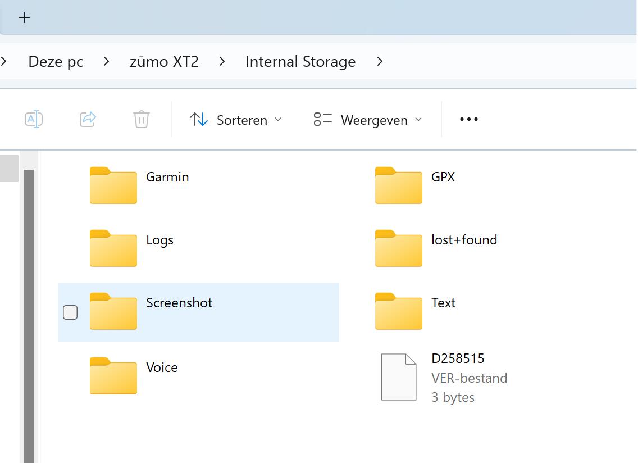This screenshot has height=463, width=638.
Task: Click the Logs folder name
Action: click(159, 240)
